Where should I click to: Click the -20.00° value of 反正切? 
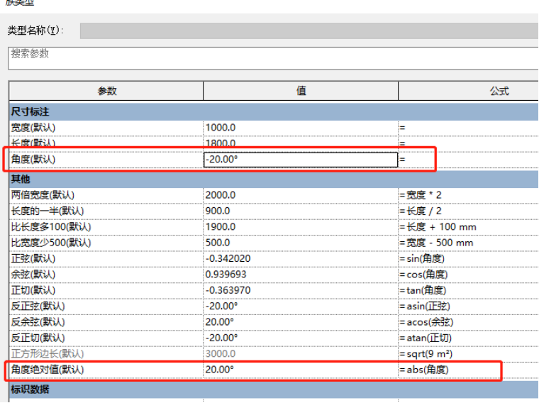pyautogui.click(x=301, y=338)
